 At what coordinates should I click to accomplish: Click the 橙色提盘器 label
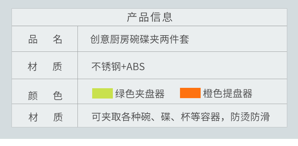point(228,93)
